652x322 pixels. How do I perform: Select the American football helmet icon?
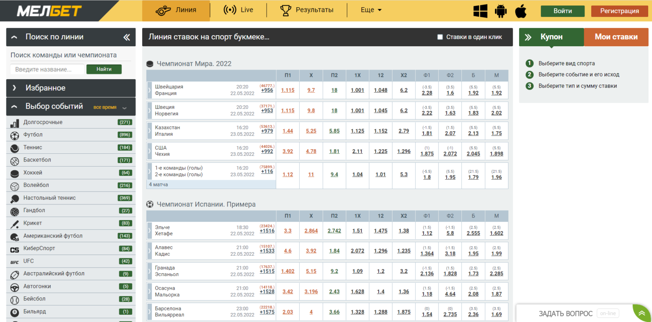tap(15, 237)
